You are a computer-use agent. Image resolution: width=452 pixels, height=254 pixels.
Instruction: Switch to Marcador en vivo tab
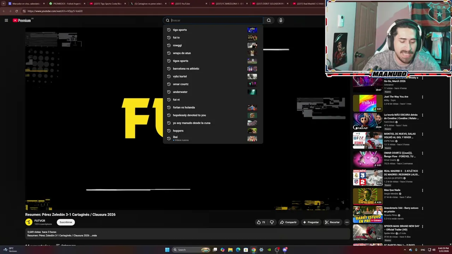coord(26,4)
